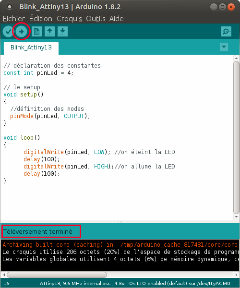The height and width of the screenshot is (288, 240).
Task: Click the editor/console divider handle
Action: click(120, 222)
